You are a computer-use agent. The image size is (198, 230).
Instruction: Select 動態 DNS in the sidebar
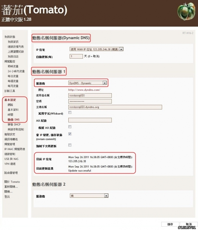click(x=14, y=120)
